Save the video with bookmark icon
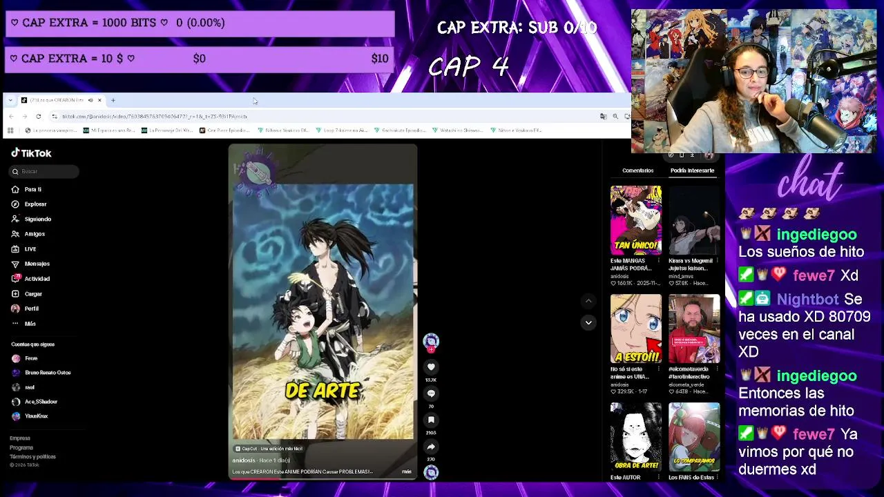This screenshot has height=497, width=884. [x=431, y=420]
